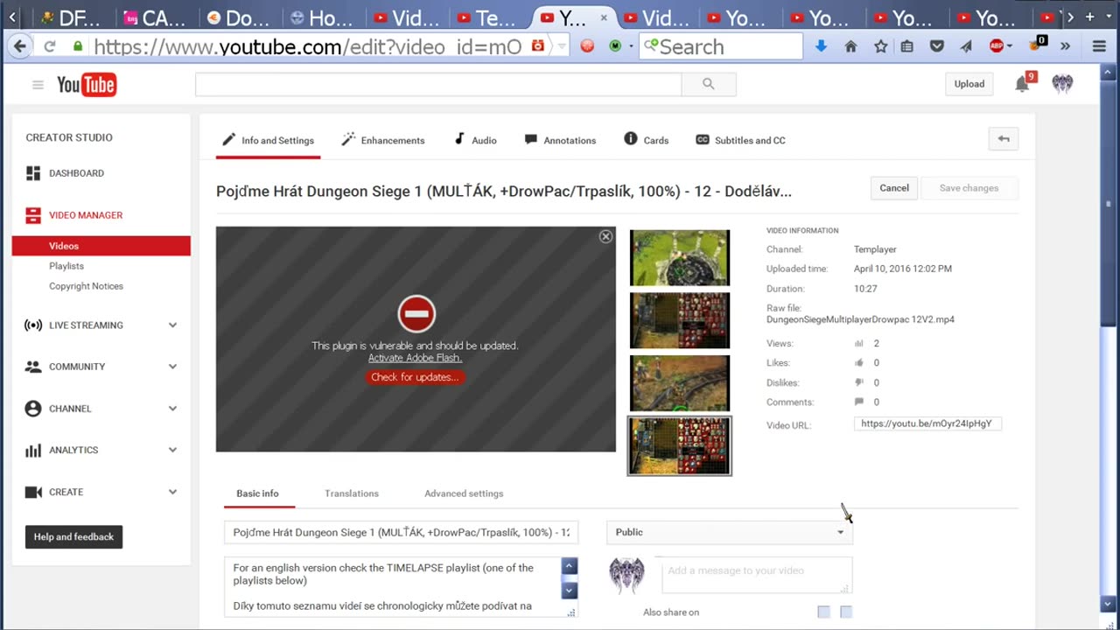Click the Add a message to your video box

point(757,575)
